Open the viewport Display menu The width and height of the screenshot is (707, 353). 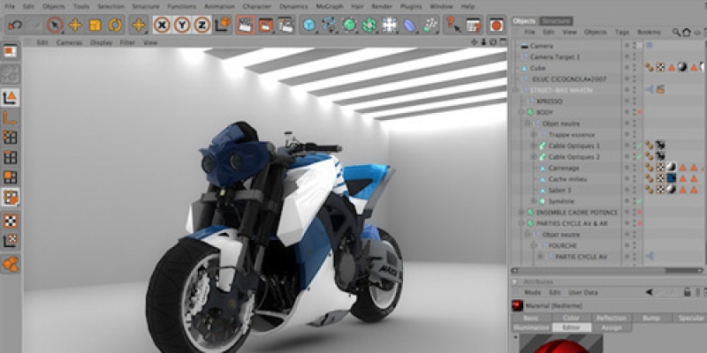[x=102, y=42]
